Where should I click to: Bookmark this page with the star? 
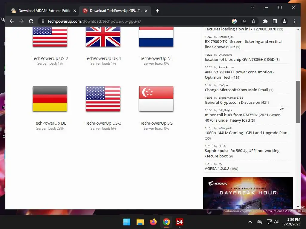[253, 21]
